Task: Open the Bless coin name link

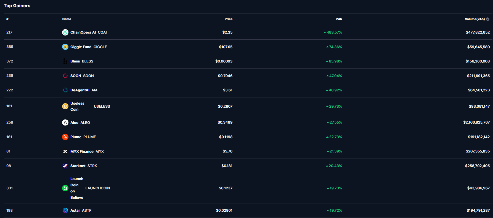Action: coord(75,61)
